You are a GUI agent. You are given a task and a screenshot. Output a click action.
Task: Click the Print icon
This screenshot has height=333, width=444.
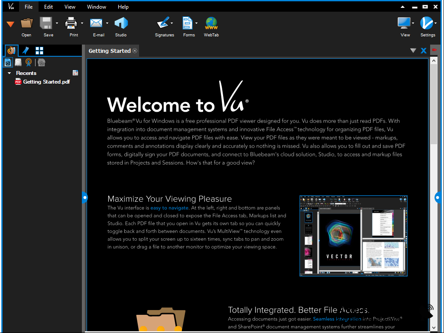(x=71, y=23)
